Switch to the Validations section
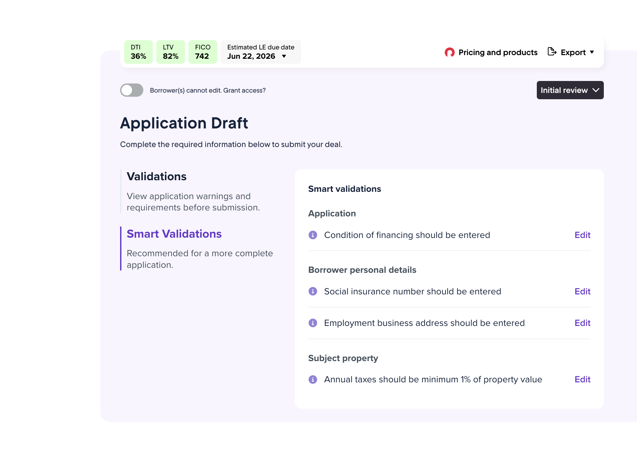Image resolution: width=637 pixels, height=458 pixels. (x=157, y=177)
